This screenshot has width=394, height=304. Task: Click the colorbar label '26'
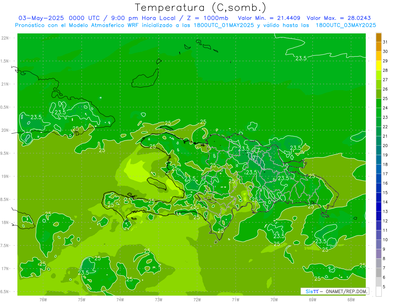tap(385, 89)
